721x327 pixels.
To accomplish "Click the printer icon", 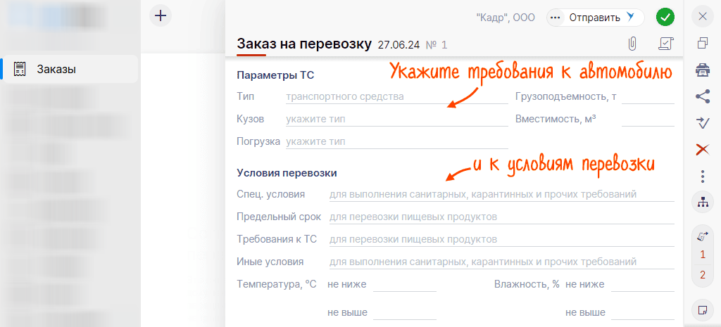I will pyautogui.click(x=702, y=70).
